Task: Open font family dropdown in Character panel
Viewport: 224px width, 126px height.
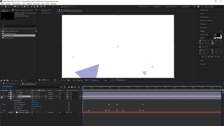Action: pos(206,35)
